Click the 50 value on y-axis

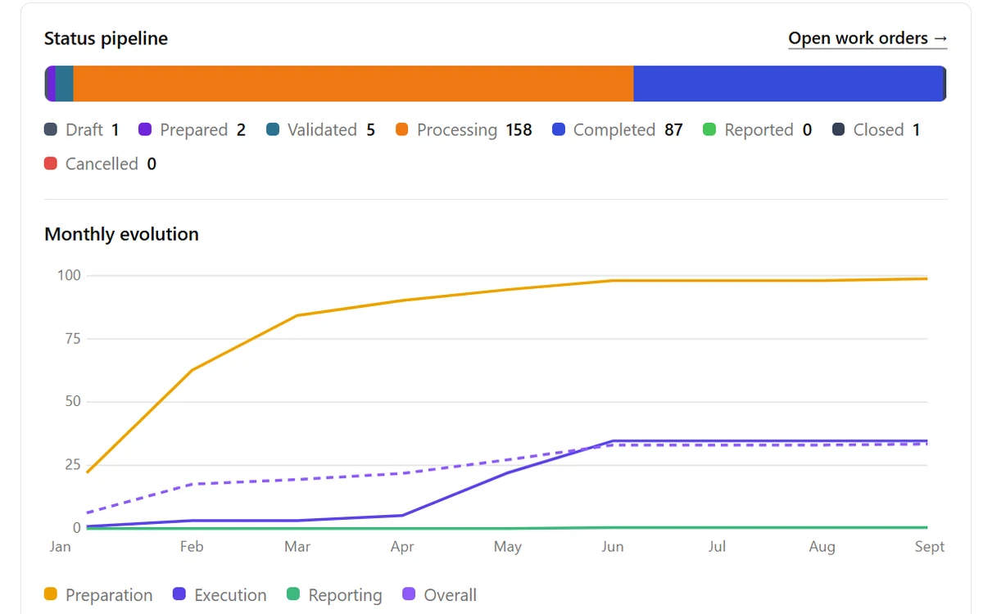pyautogui.click(x=73, y=401)
